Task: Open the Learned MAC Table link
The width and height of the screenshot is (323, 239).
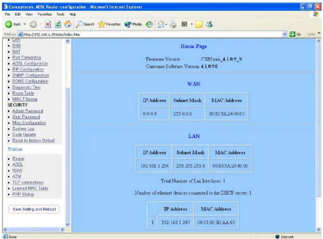Action: (x=30, y=188)
